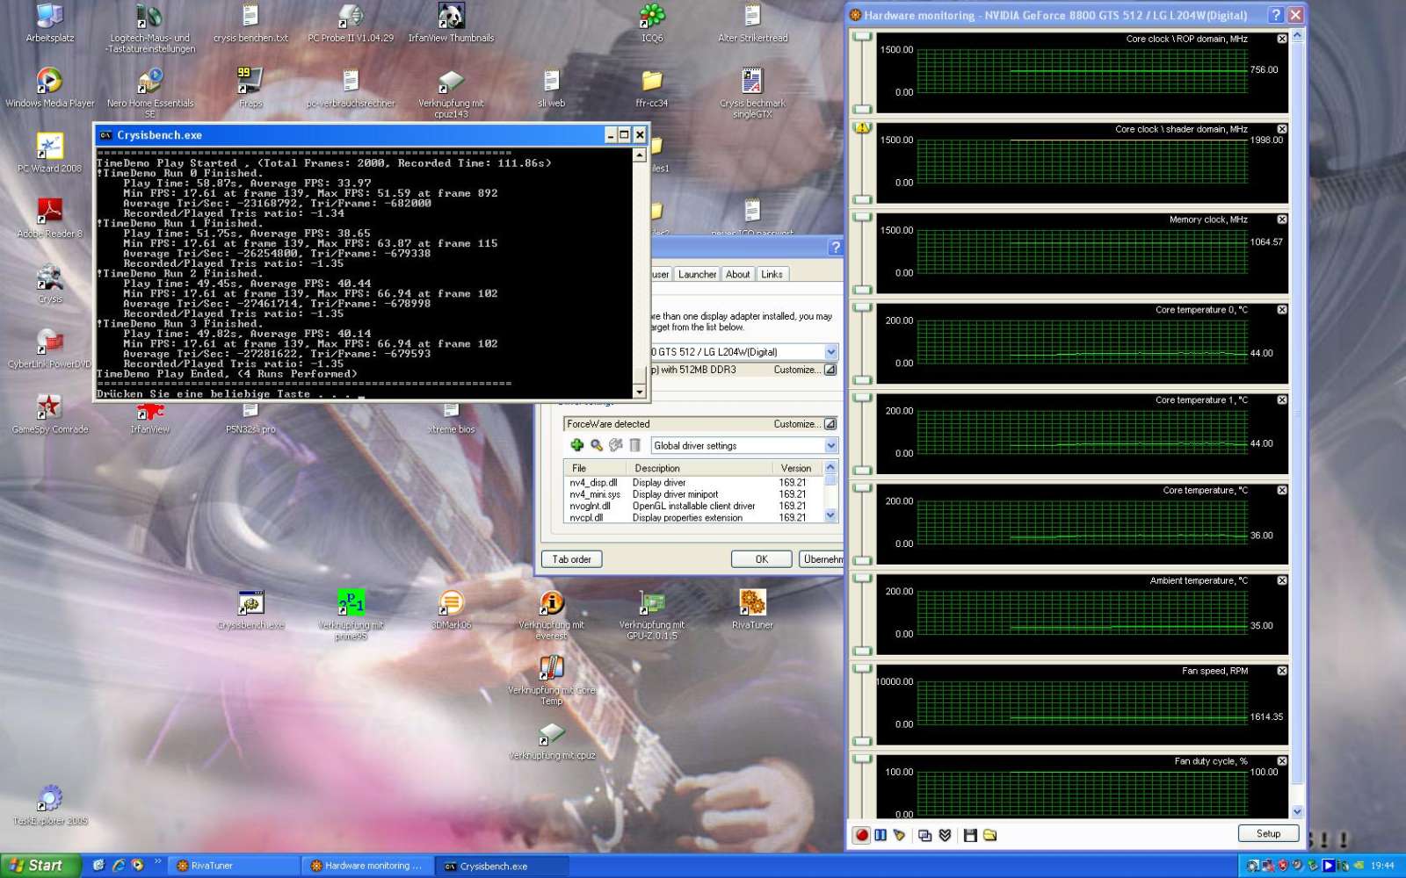This screenshot has width=1406, height=878.
Task: Click OK in the RivaTuner window
Action: coord(762,559)
